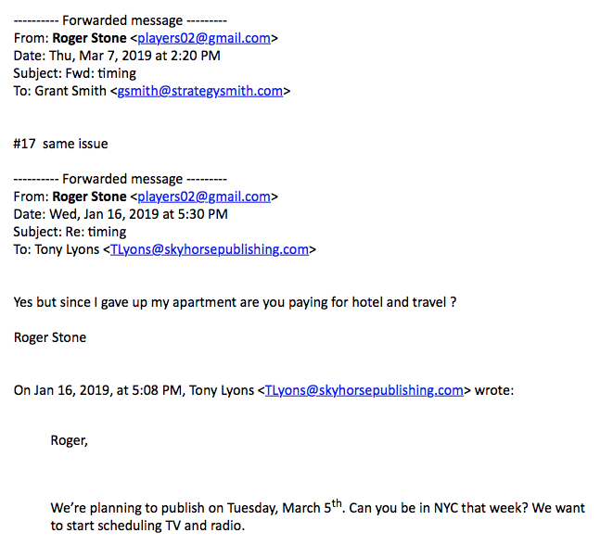Viewport: 613px width, 558px height.
Task: Open TLyons@skyhorsepublishing.com link before "wrote:"
Action: click(x=364, y=390)
